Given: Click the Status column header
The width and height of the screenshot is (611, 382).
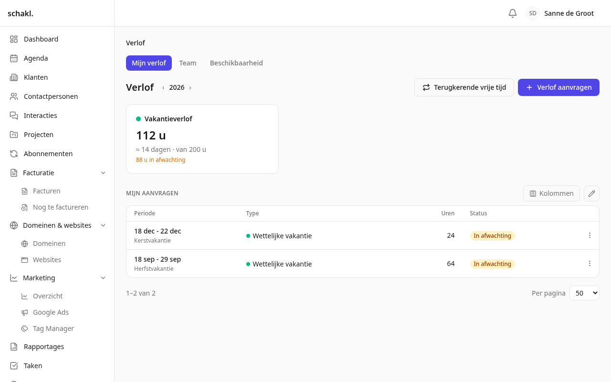Looking at the screenshot, I should tap(478, 213).
